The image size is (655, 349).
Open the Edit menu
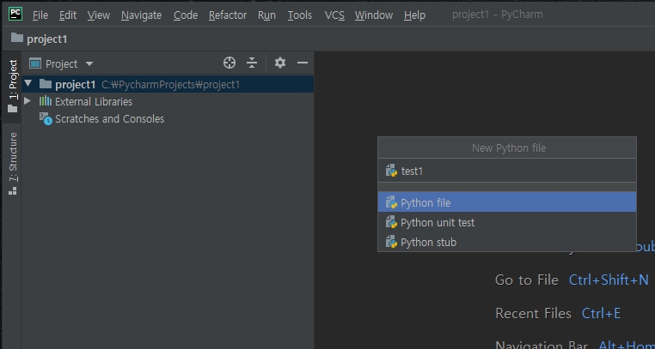point(68,15)
